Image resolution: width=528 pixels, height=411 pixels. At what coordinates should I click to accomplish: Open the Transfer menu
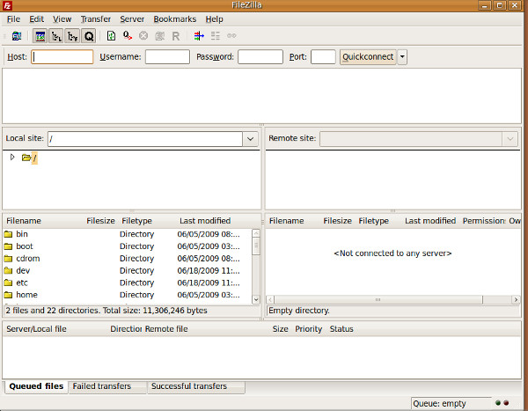tap(96, 19)
